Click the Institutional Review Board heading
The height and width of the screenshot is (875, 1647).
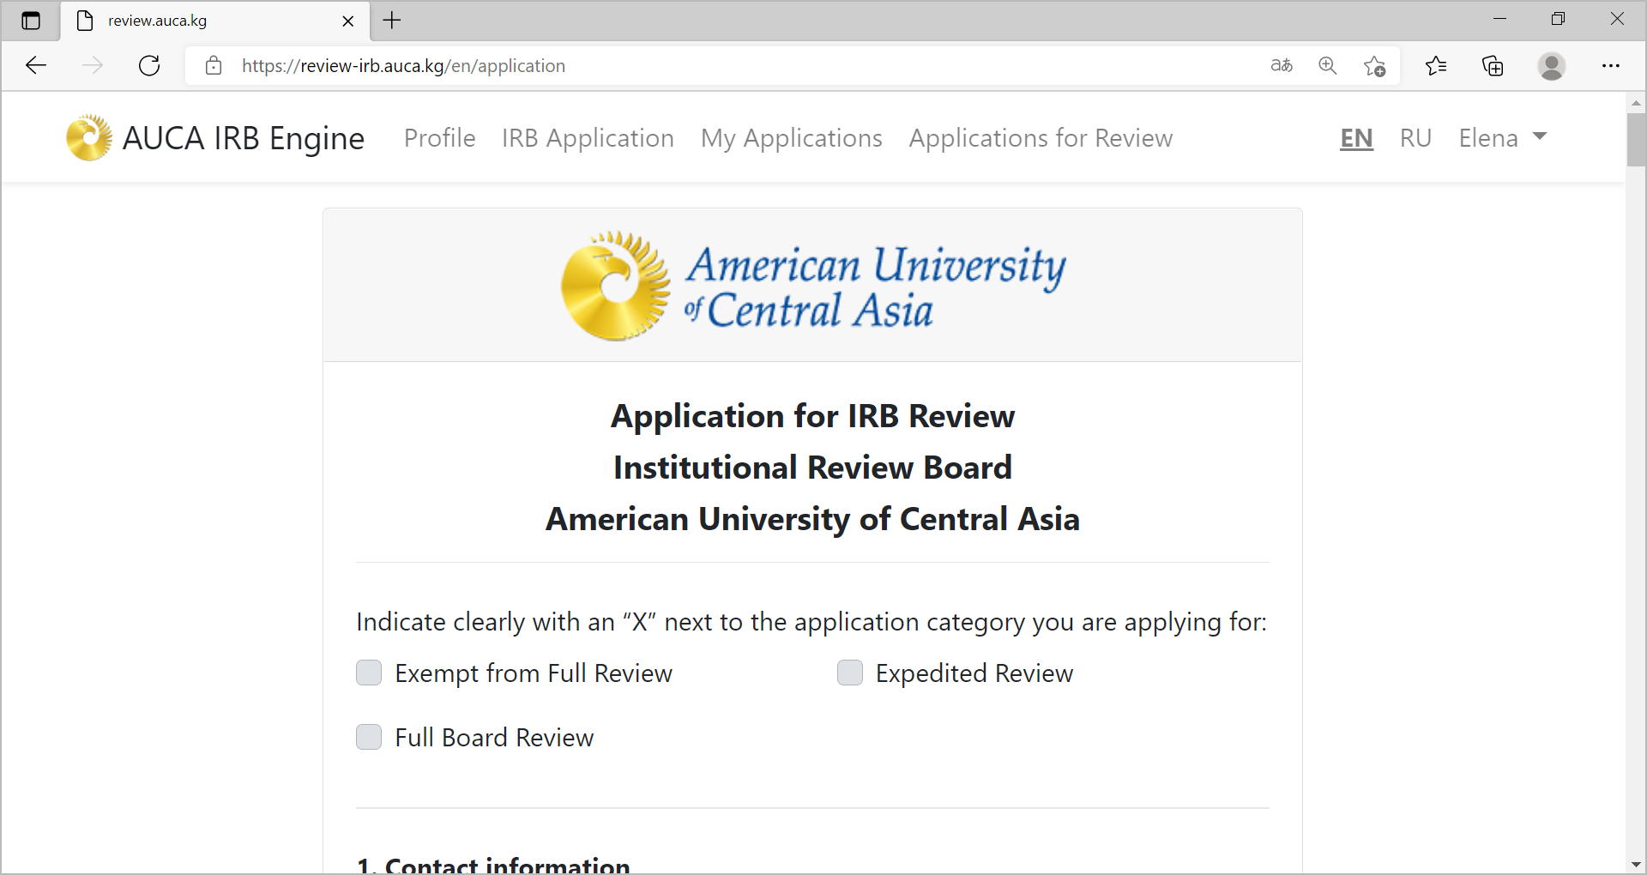[812, 468]
